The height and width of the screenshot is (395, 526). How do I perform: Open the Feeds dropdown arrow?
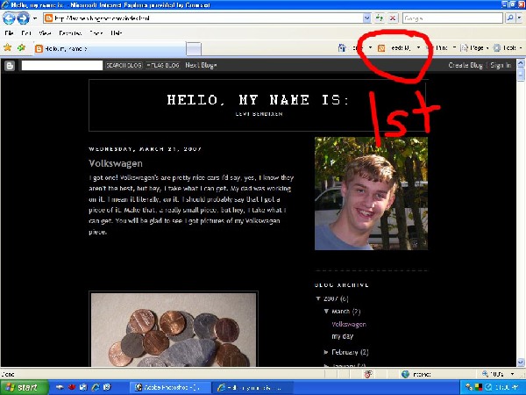point(418,48)
